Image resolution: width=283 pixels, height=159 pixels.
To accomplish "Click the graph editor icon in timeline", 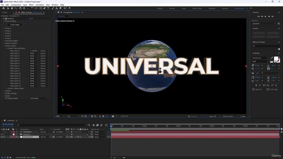I will click(106, 125).
